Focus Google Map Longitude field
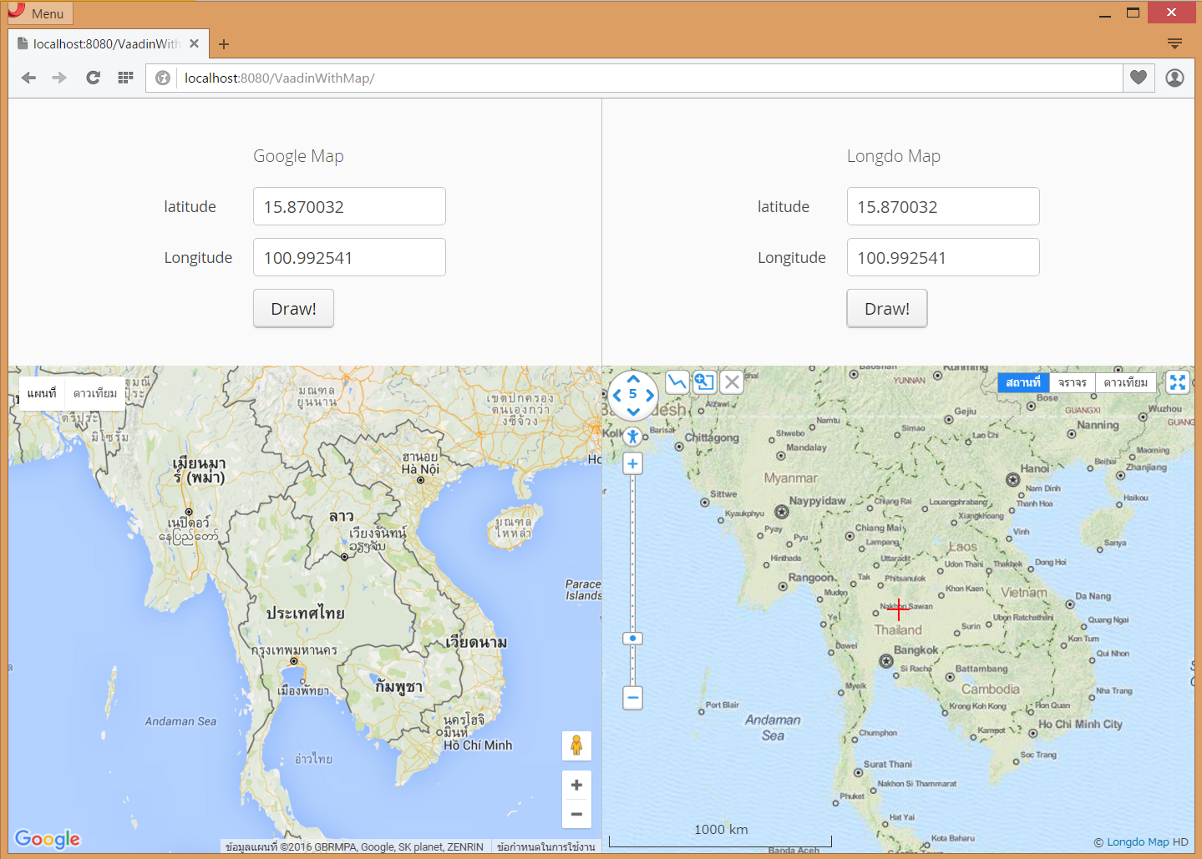The height and width of the screenshot is (859, 1202). pos(349,257)
